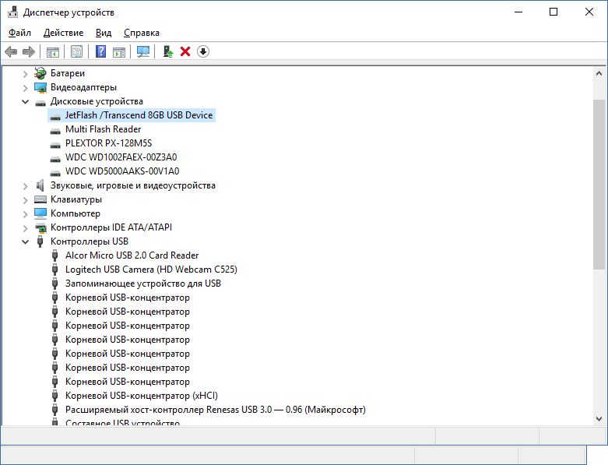608x465 pixels.
Task: Expand the Видеоадаптеры category
Action: coord(25,88)
